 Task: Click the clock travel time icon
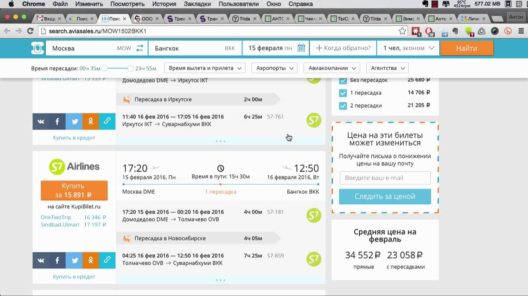221,168
